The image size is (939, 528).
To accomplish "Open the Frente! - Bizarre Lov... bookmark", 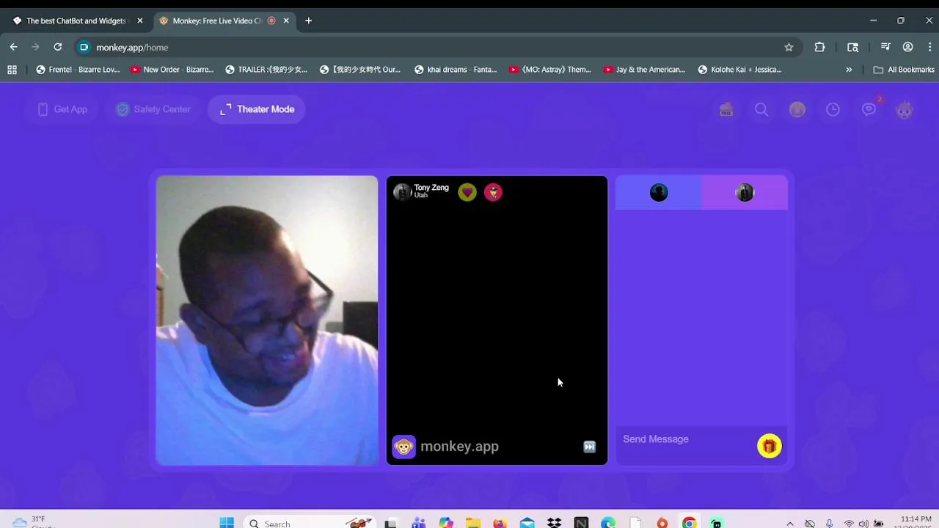I will point(78,70).
